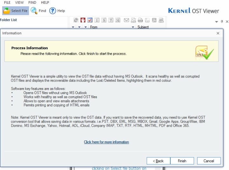Click the OST checkmark dialog image

click(x=205, y=53)
